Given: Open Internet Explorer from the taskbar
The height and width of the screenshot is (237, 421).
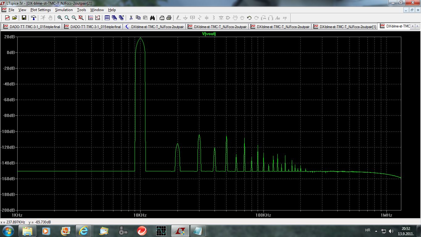Looking at the screenshot, I should 84,231.
